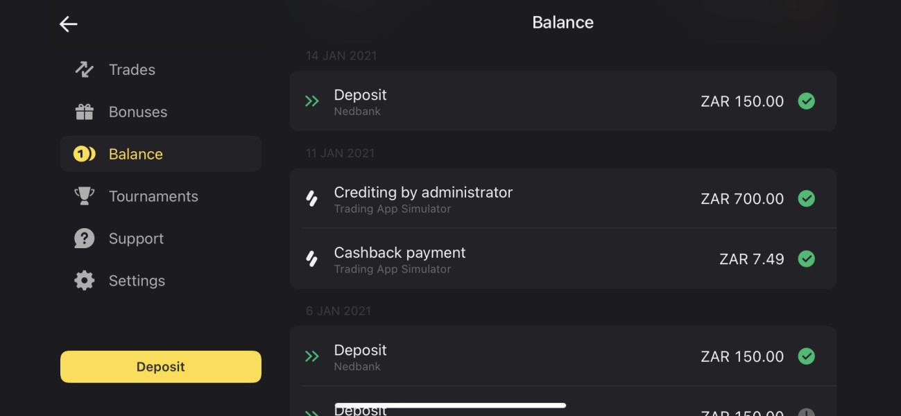This screenshot has width=901, height=416.
Task: Open the Bonuses gift icon
Action: point(84,112)
